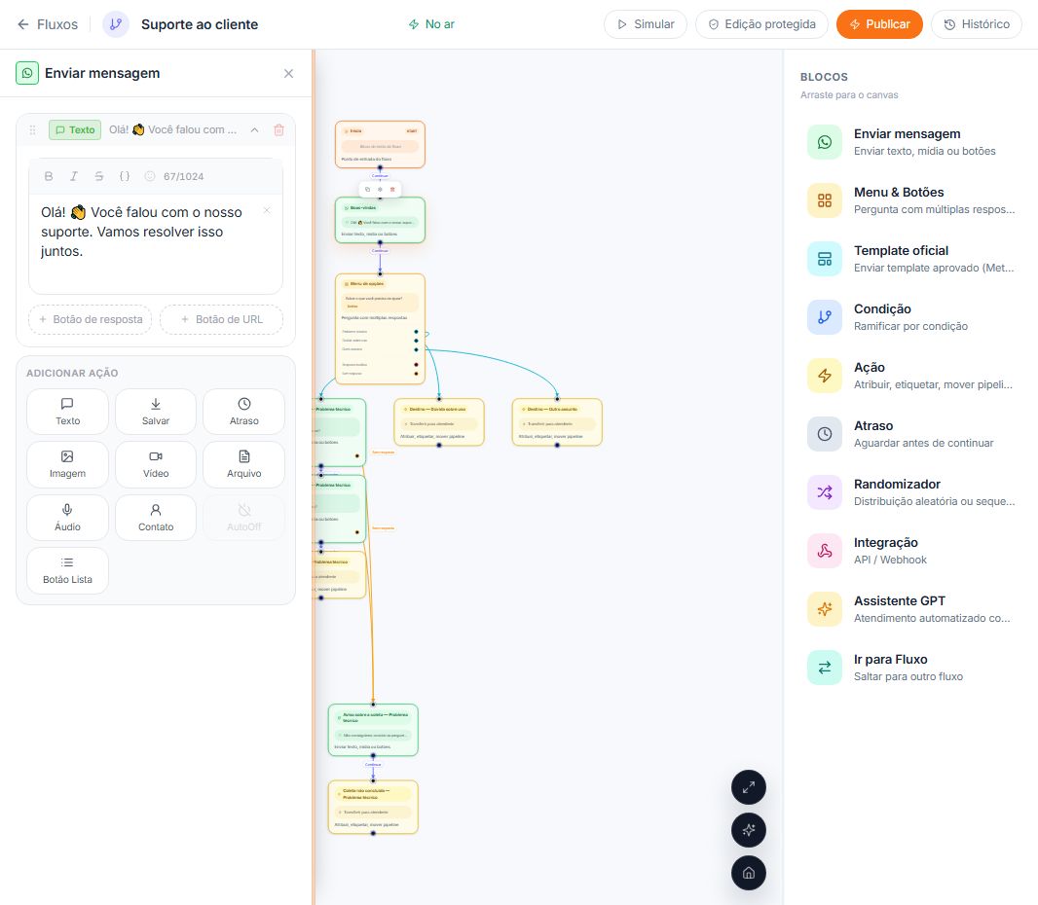Select Assistente GPT block

coord(910,609)
